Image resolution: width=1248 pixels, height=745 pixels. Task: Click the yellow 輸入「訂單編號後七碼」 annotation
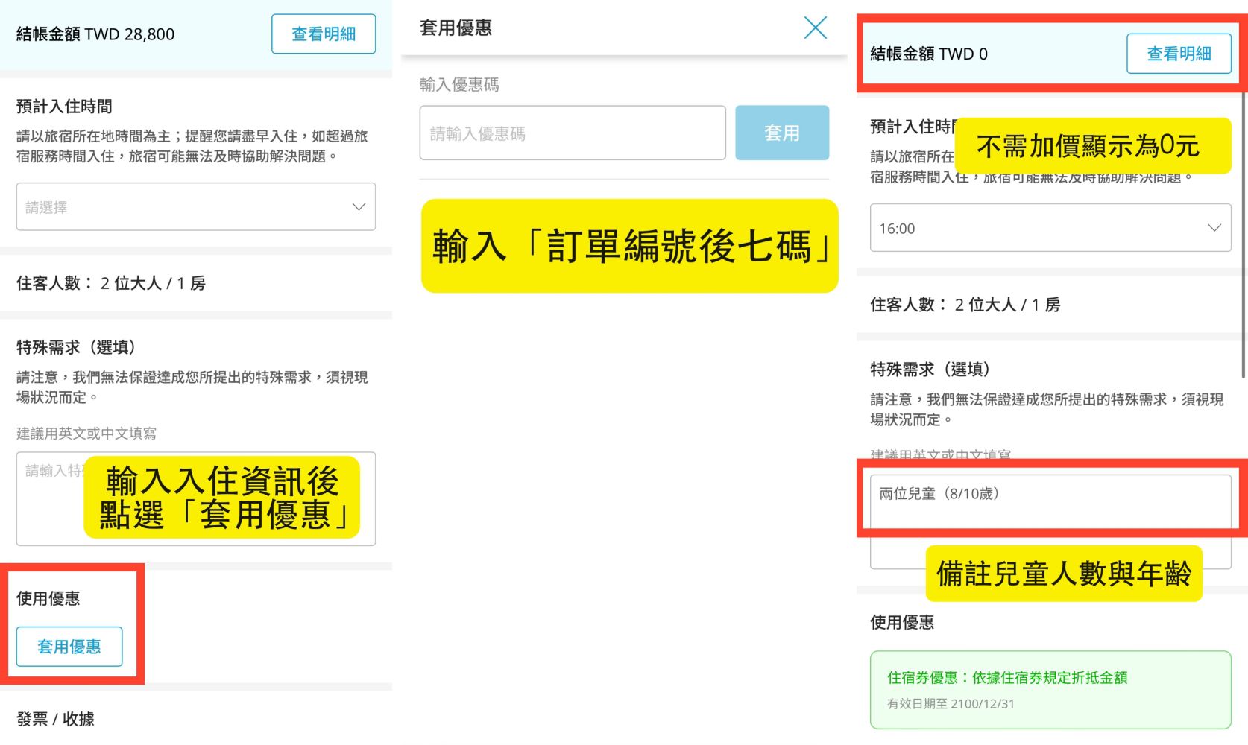coord(629,246)
